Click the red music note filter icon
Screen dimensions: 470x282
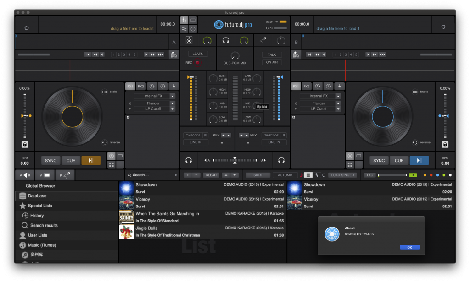click(x=301, y=175)
